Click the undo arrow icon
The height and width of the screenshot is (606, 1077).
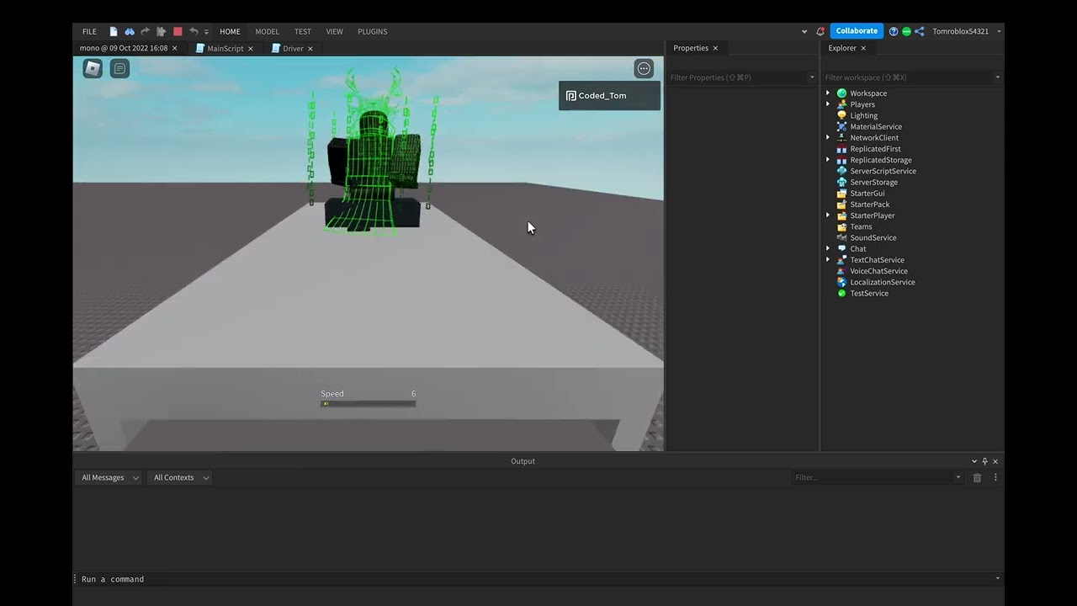tap(194, 31)
